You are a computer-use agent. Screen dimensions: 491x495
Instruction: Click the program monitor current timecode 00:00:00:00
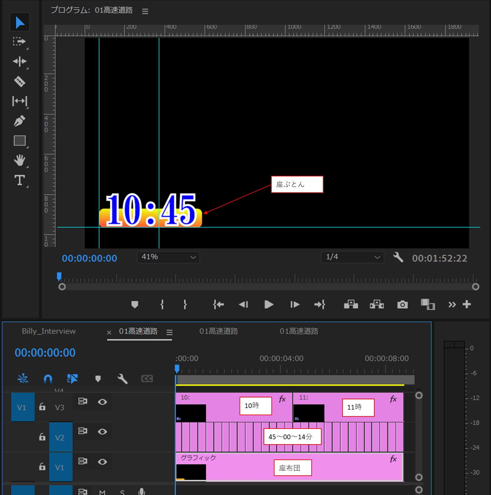[90, 258]
